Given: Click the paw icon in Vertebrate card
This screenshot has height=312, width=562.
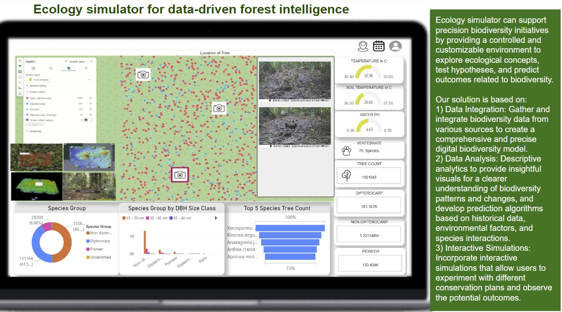Looking at the screenshot, I should pos(346,151).
